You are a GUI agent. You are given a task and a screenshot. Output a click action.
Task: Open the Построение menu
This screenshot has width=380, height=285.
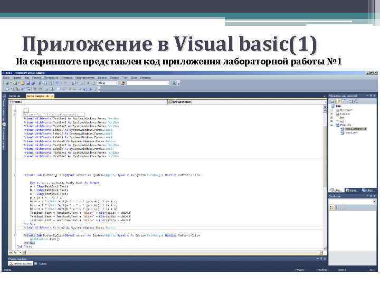pos(51,78)
